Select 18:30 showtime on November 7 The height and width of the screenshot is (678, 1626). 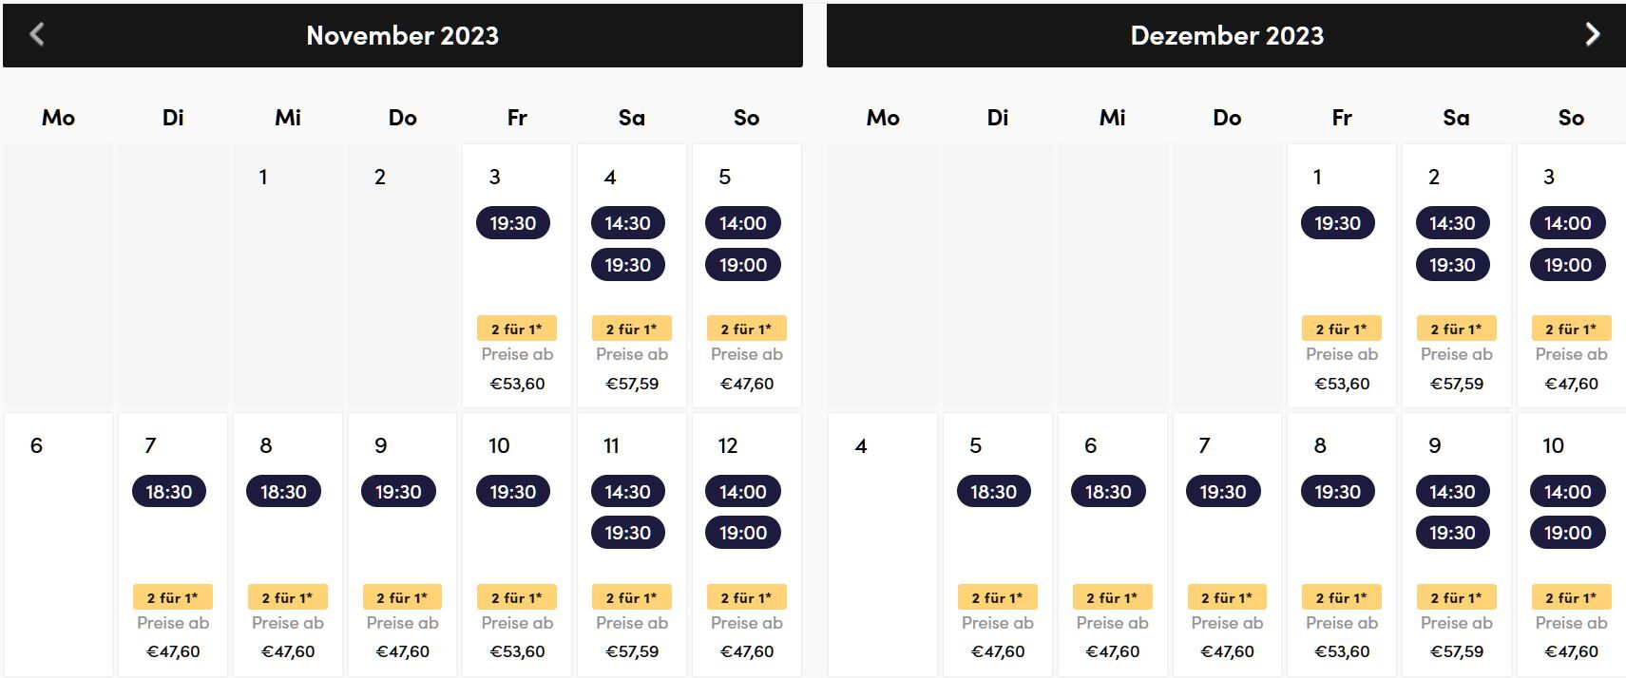tap(169, 492)
